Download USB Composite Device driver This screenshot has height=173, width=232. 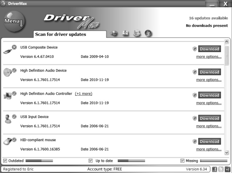209,49
